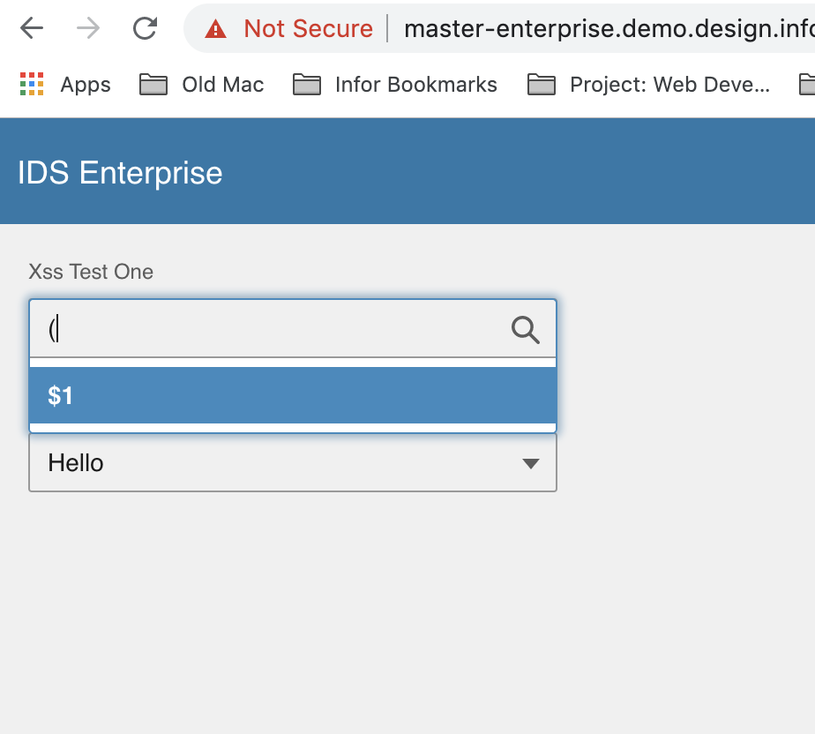Screen dimensions: 815x734
Task: Open the Project: Web Deve... bookmark folder
Action: pyautogui.click(x=648, y=84)
